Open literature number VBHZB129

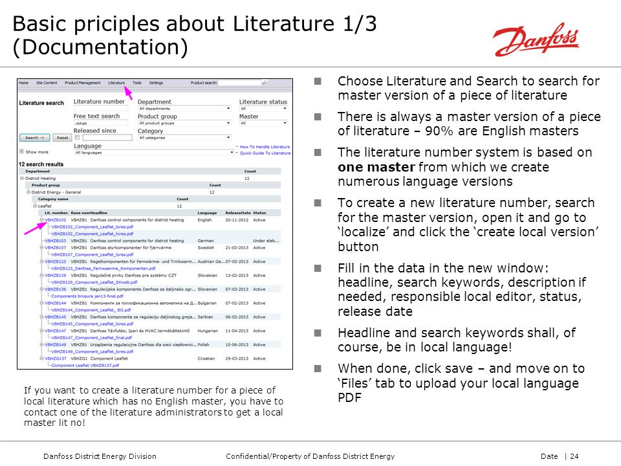[x=56, y=276]
